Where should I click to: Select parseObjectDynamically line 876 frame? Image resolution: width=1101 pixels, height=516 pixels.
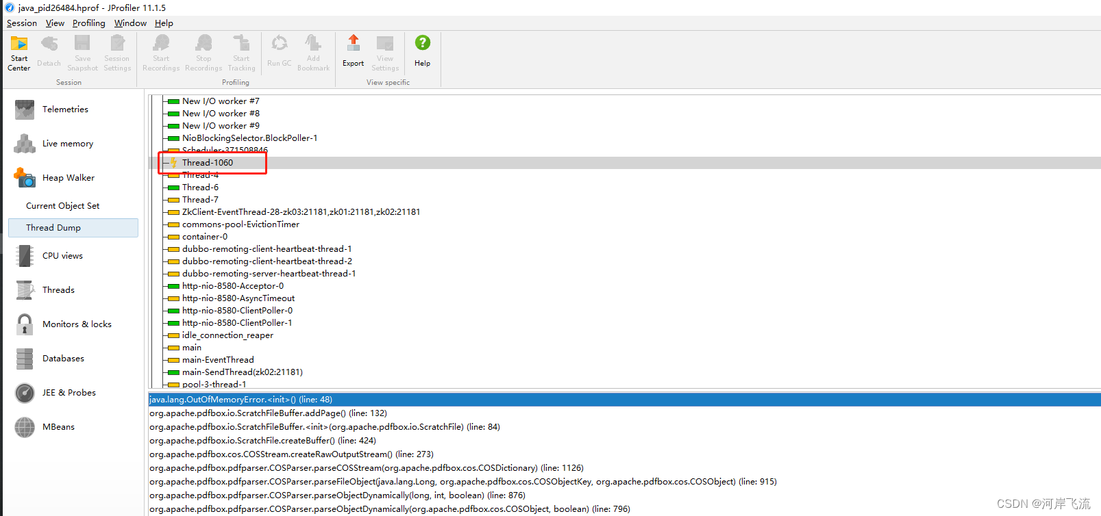338,495
